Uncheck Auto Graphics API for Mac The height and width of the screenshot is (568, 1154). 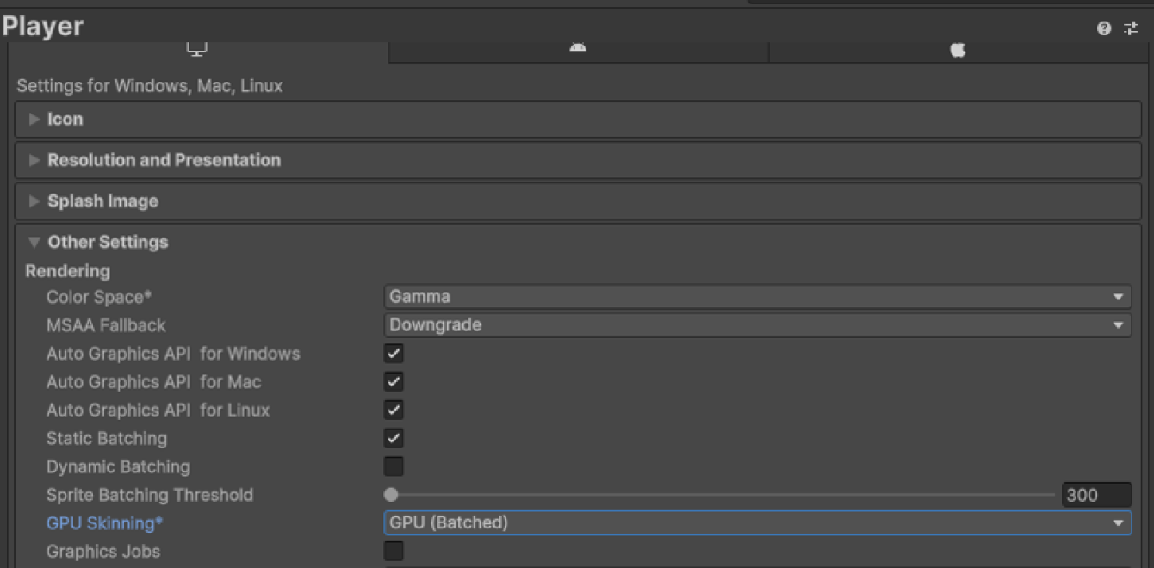(394, 382)
